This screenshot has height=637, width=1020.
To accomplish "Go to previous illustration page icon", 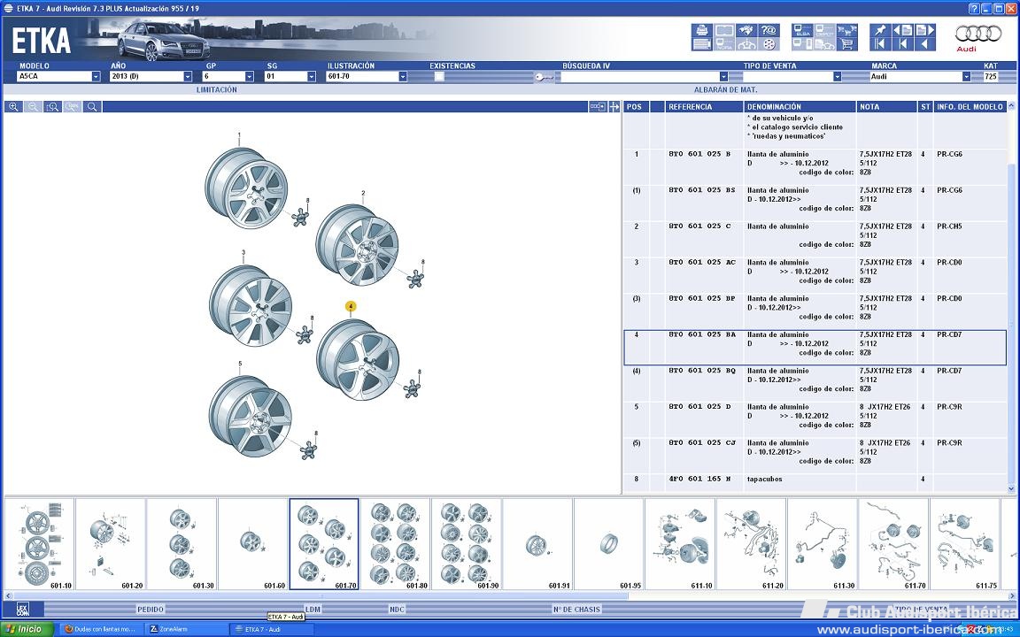I will [x=901, y=31].
